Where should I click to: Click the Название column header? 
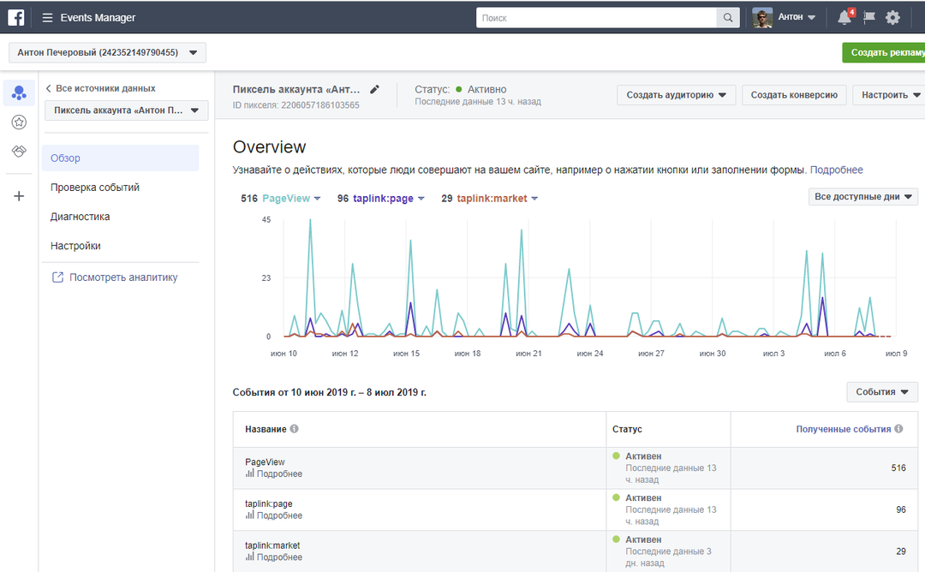coord(266,429)
